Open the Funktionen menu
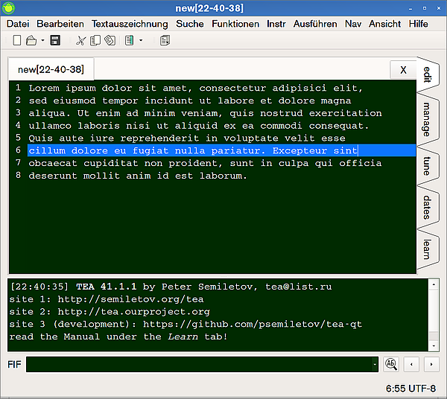Screen dimensions: 447x399 (235, 24)
